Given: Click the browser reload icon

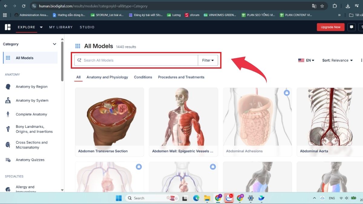Looking at the screenshot, I should pos(24,6).
